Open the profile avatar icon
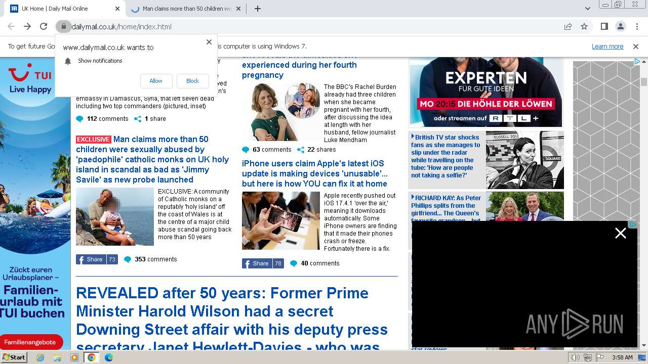The height and width of the screenshot is (364, 648). 620,26
